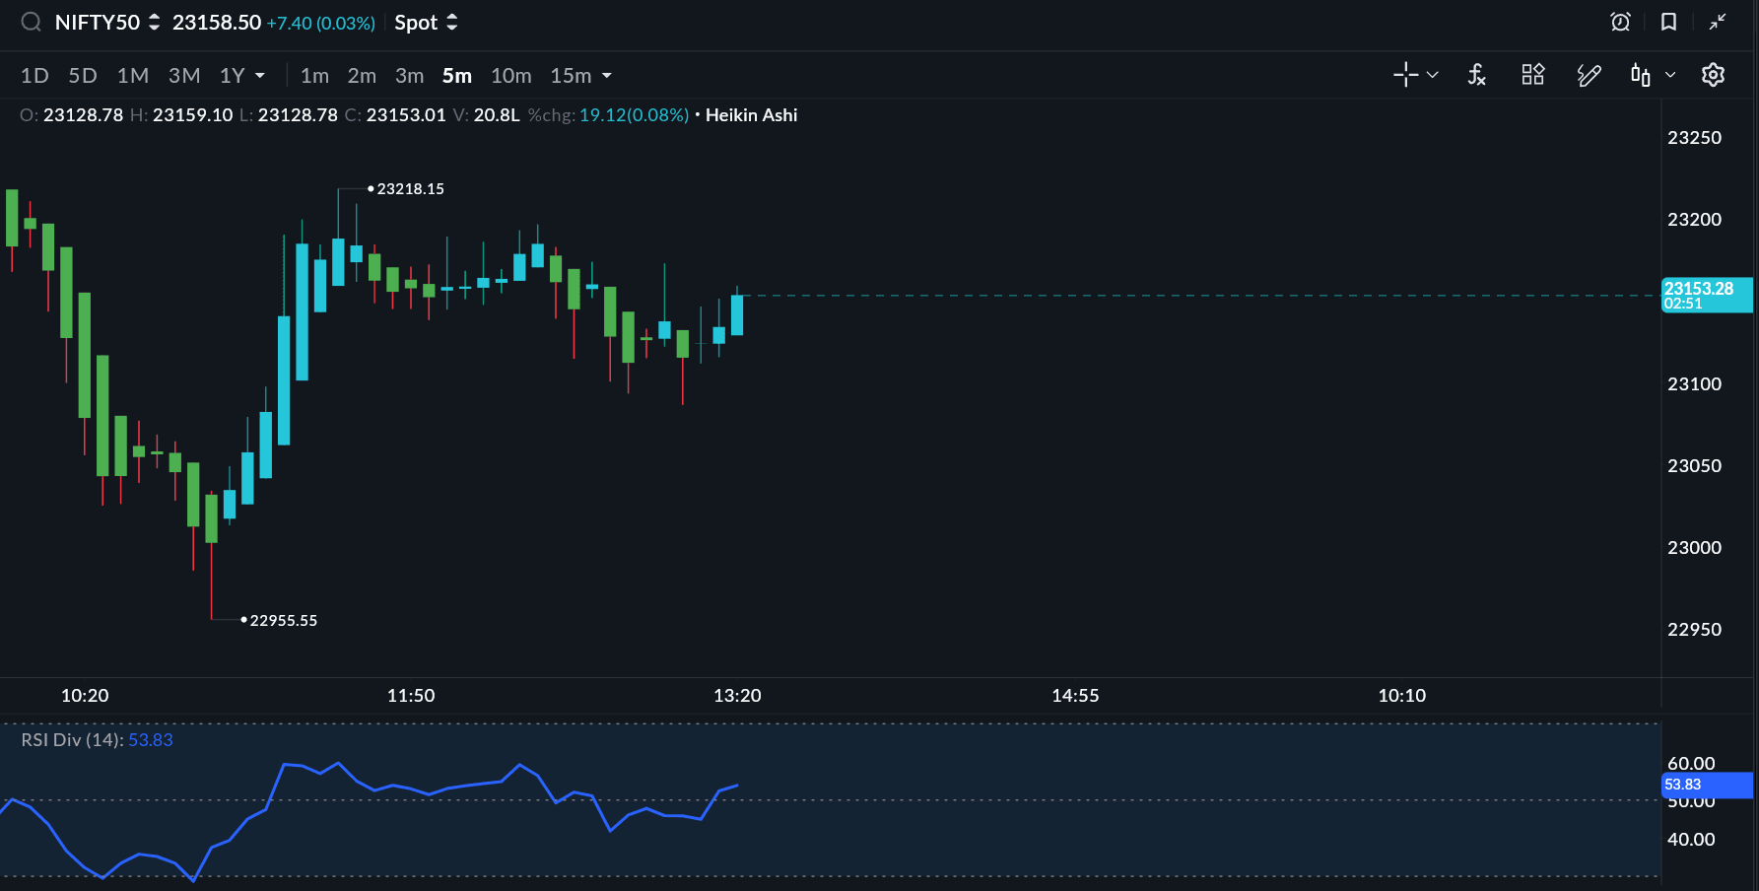Open the templates grid-and-diamond icon

point(1532,75)
